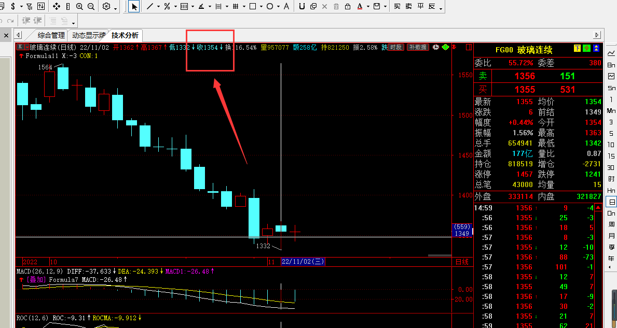The image size is (617, 328).
Task: Open the drawing font color A button
Action: coord(360,6)
